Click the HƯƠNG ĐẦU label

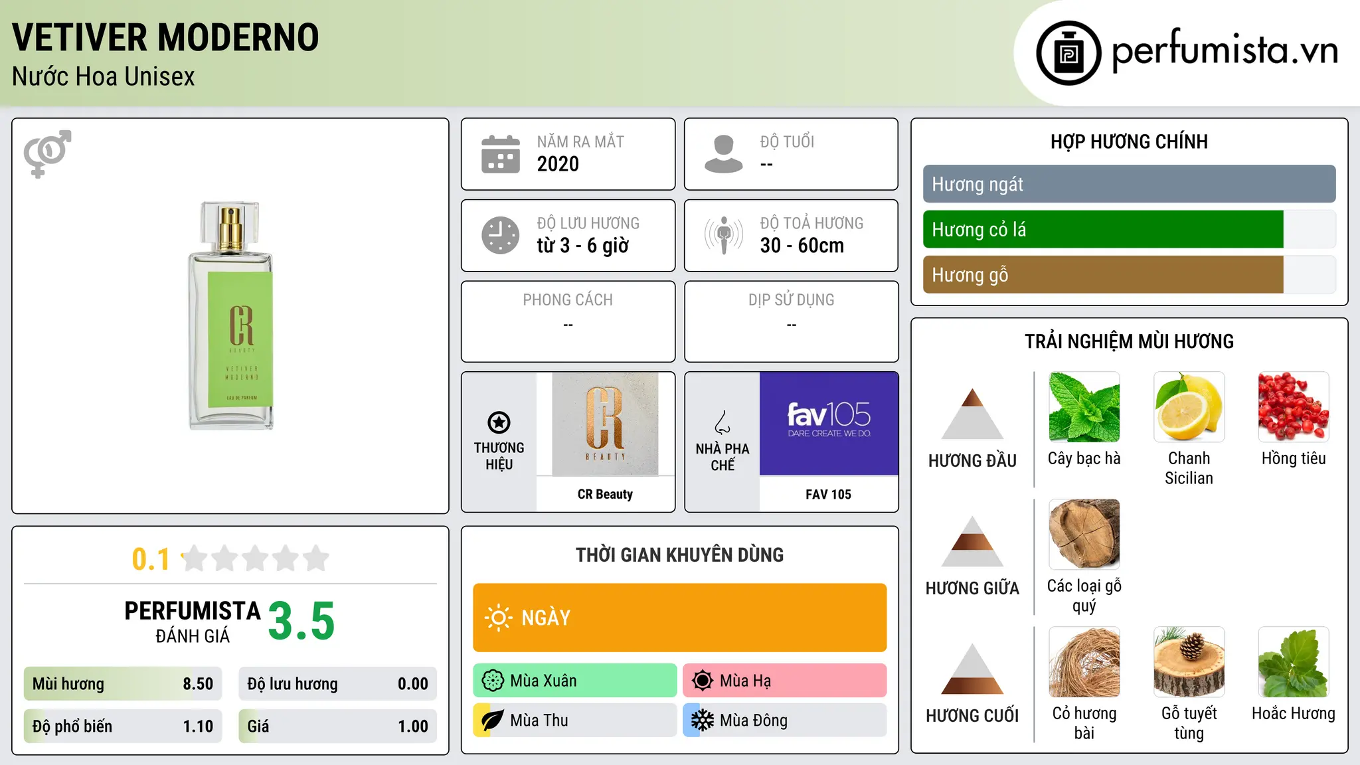pos(972,461)
